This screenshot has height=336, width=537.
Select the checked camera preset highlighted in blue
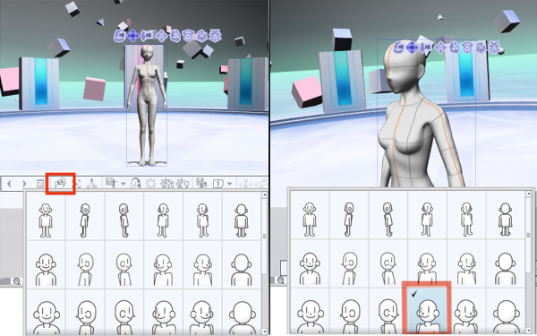tap(426, 309)
